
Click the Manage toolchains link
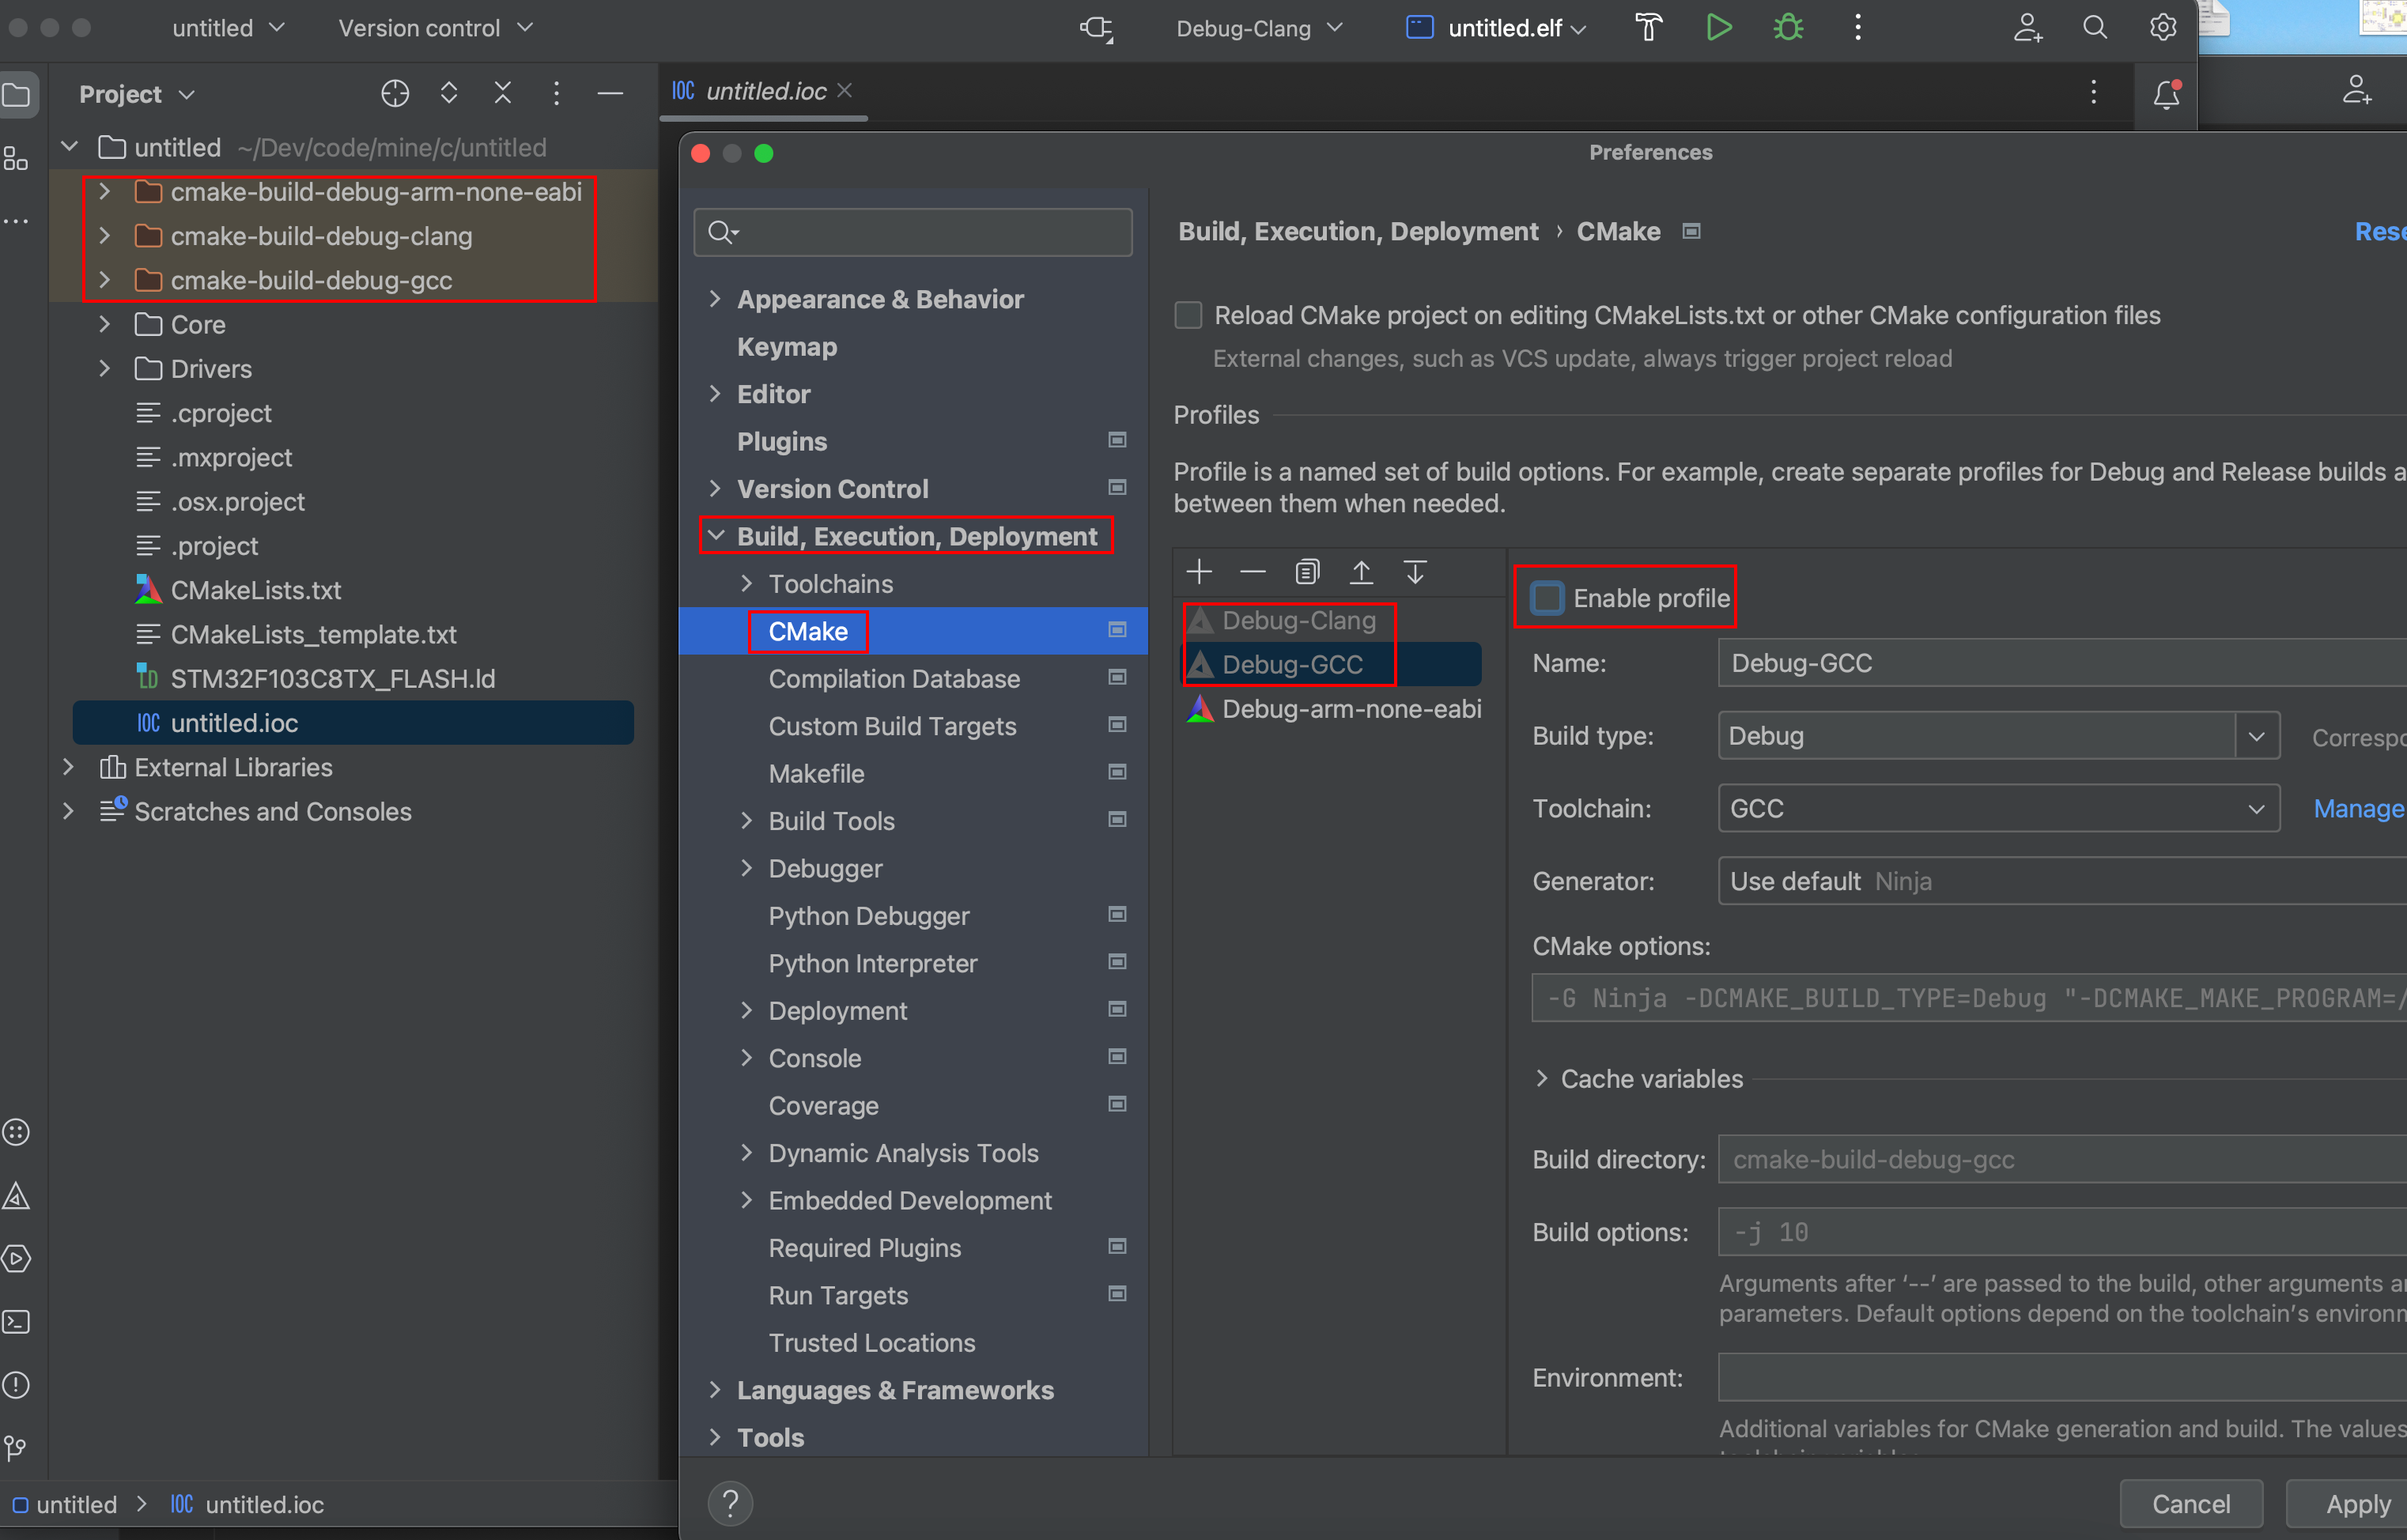coord(2358,809)
